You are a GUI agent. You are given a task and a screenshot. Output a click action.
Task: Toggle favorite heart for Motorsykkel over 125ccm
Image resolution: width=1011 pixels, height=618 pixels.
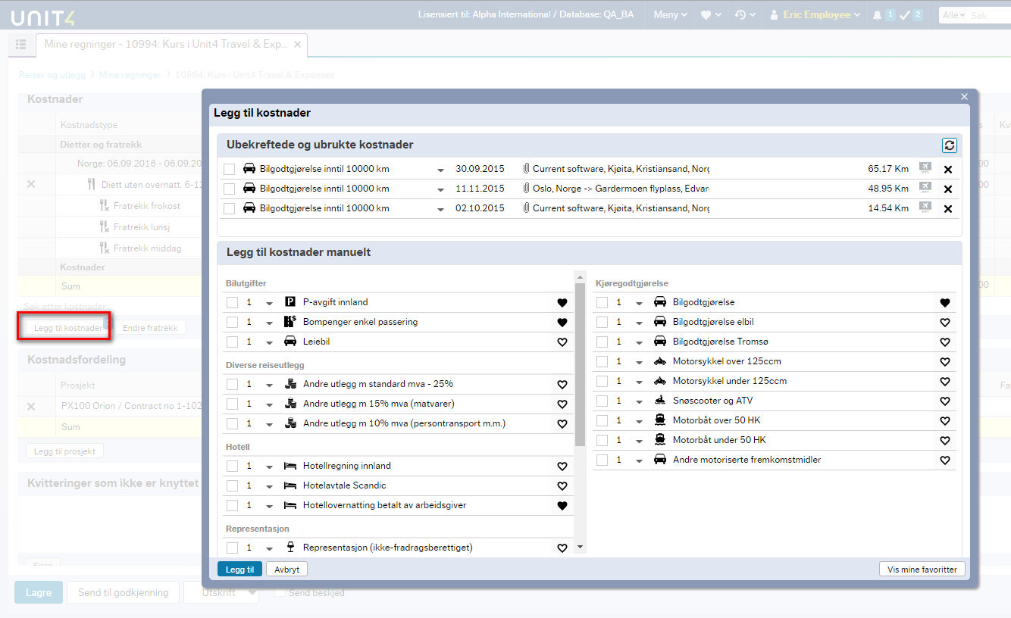point(944,361)
